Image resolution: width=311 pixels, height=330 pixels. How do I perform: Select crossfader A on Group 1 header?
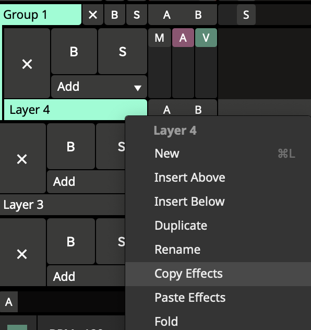click(x=167, y=15)
